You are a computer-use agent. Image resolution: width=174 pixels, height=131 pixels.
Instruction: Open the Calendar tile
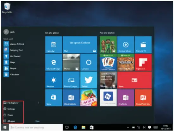(x=53, y=45)
